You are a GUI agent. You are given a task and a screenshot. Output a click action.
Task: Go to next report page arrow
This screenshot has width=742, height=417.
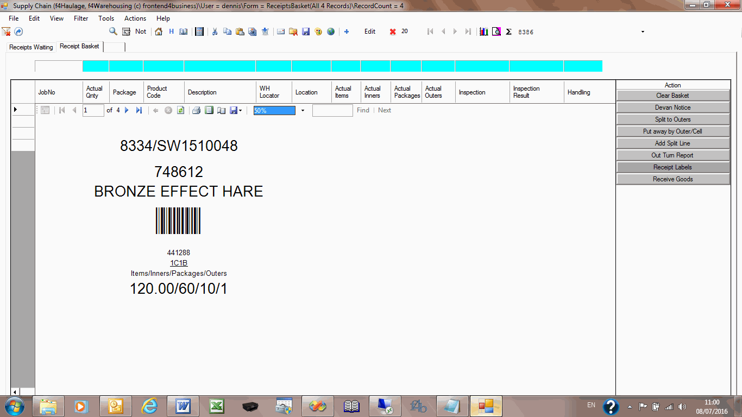tap(127, 110)
